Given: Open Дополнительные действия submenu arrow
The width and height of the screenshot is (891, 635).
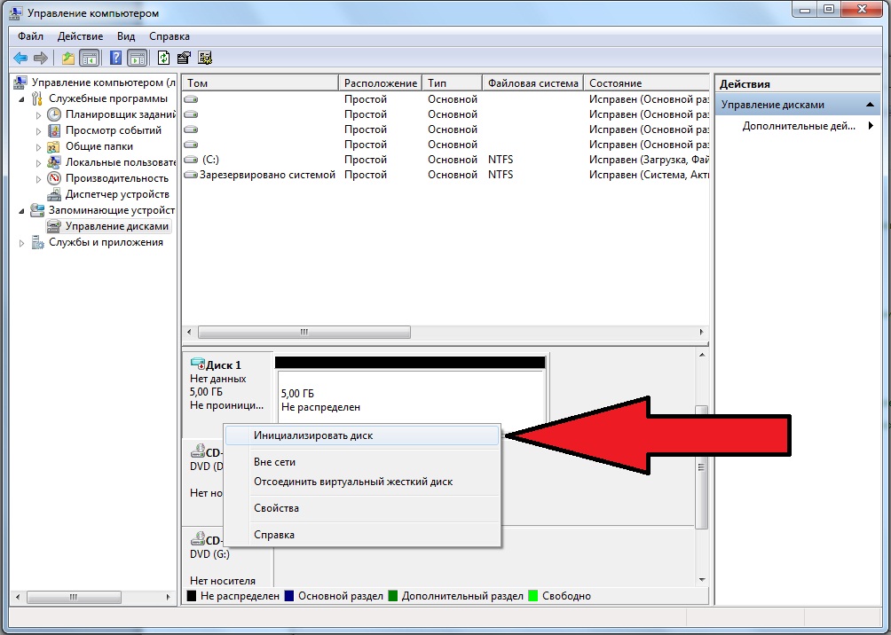Looking at the screenshot, I should click(871, 126).
